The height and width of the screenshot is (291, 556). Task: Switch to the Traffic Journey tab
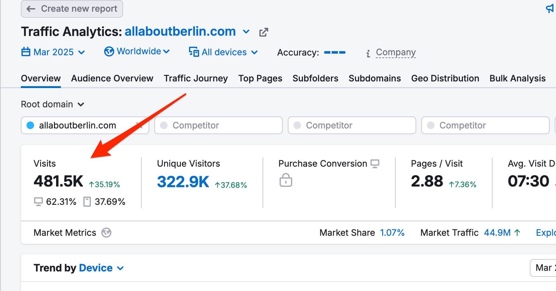(x=196, y=78)
